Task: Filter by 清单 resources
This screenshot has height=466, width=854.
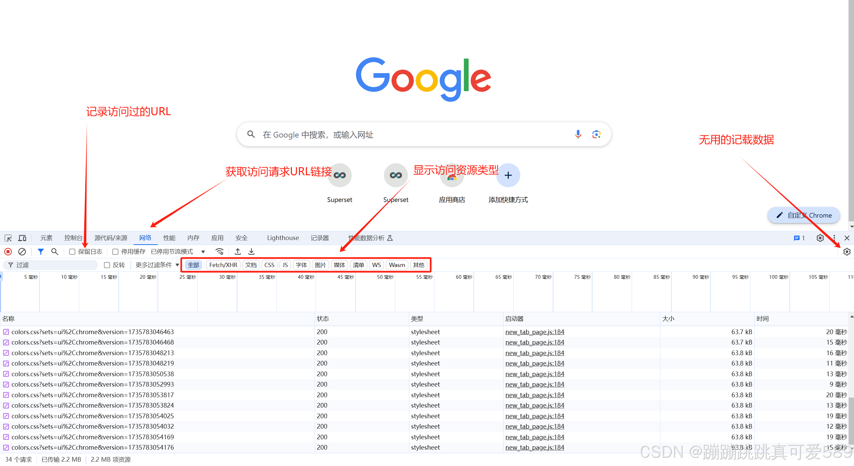Action: 358,265
